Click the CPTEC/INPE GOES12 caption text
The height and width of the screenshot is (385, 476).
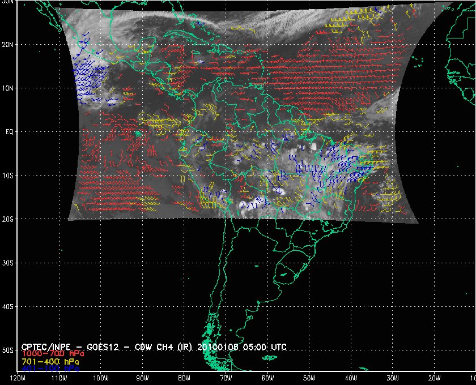click(x=154, y=346)
